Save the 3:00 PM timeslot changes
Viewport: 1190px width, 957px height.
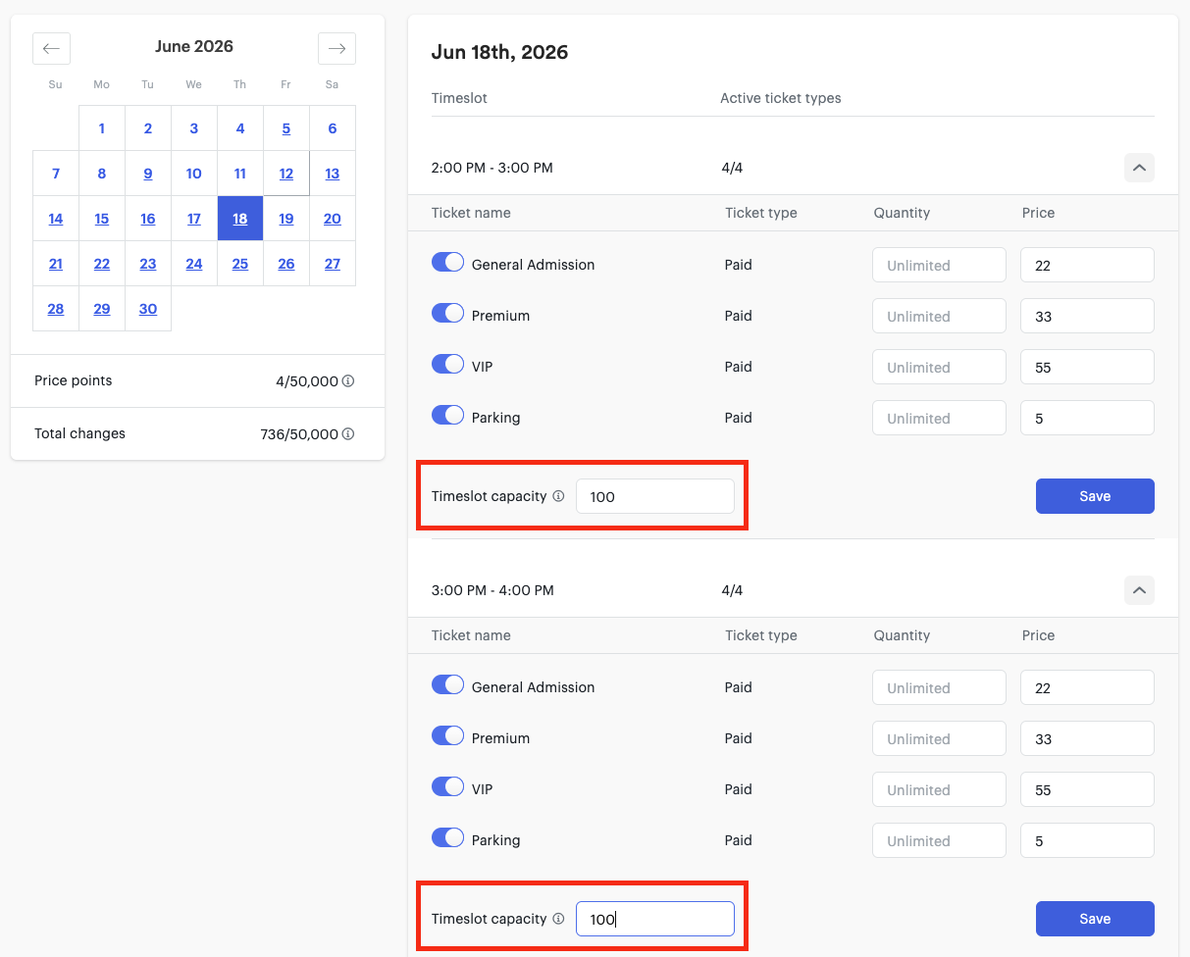coord(1095,919)
